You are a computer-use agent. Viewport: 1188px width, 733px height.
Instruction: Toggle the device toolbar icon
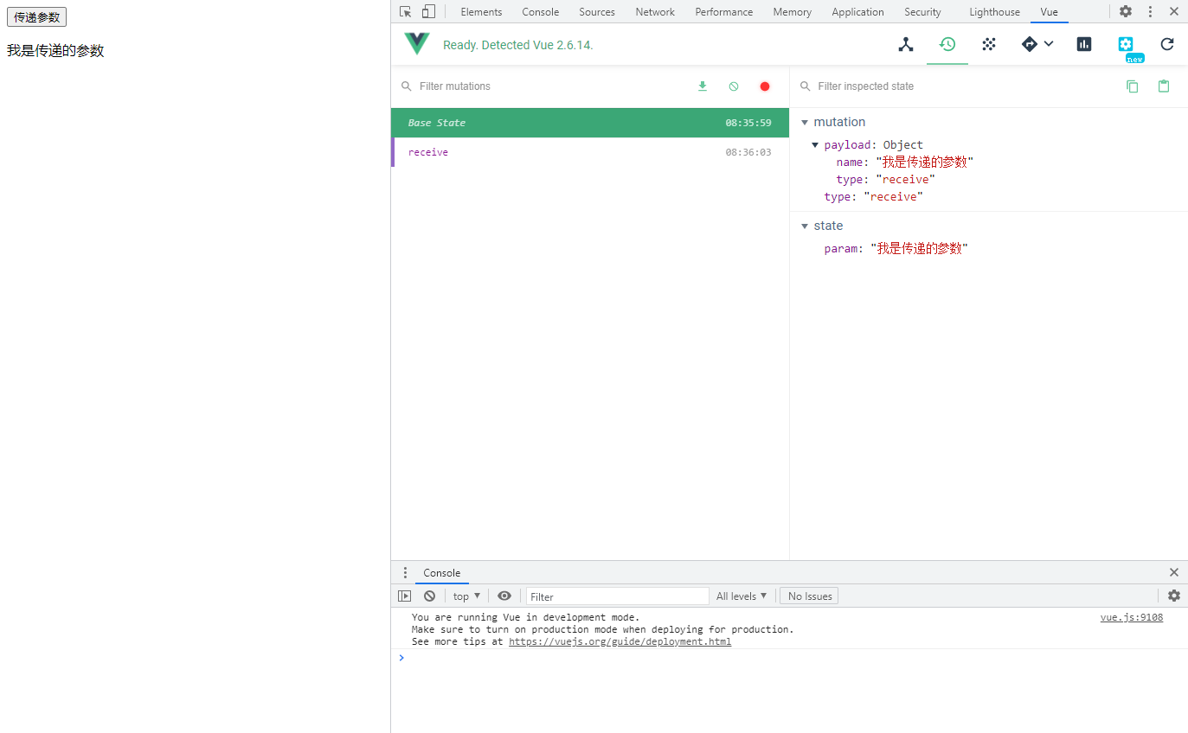pyautogui.click(x=428, y=11)
